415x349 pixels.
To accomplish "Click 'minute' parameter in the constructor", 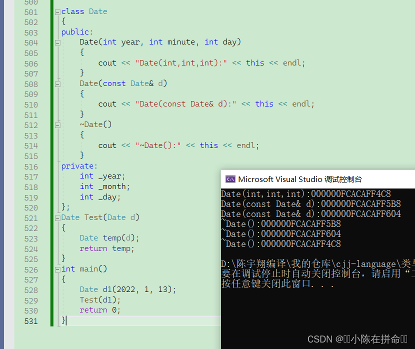I will (x=181, y=42).
